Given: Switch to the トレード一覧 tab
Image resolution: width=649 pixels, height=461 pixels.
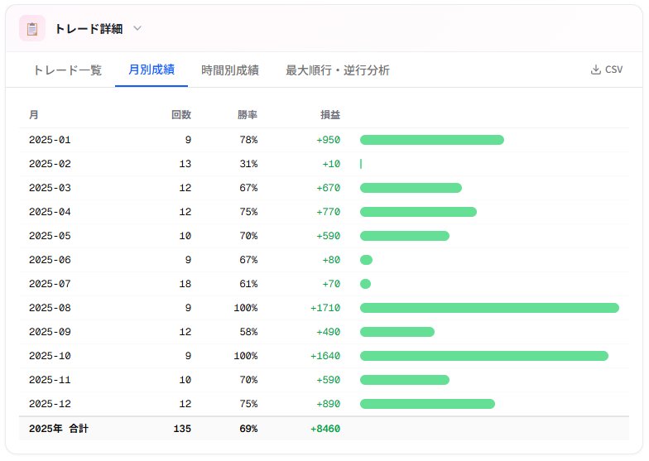Looking at the screenshot, I should [67, 70].
